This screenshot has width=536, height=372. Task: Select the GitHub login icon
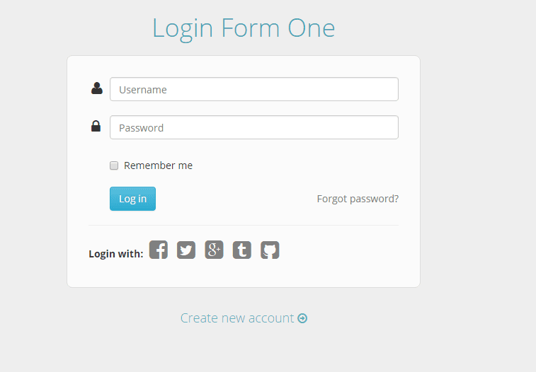tap(270, 250)
